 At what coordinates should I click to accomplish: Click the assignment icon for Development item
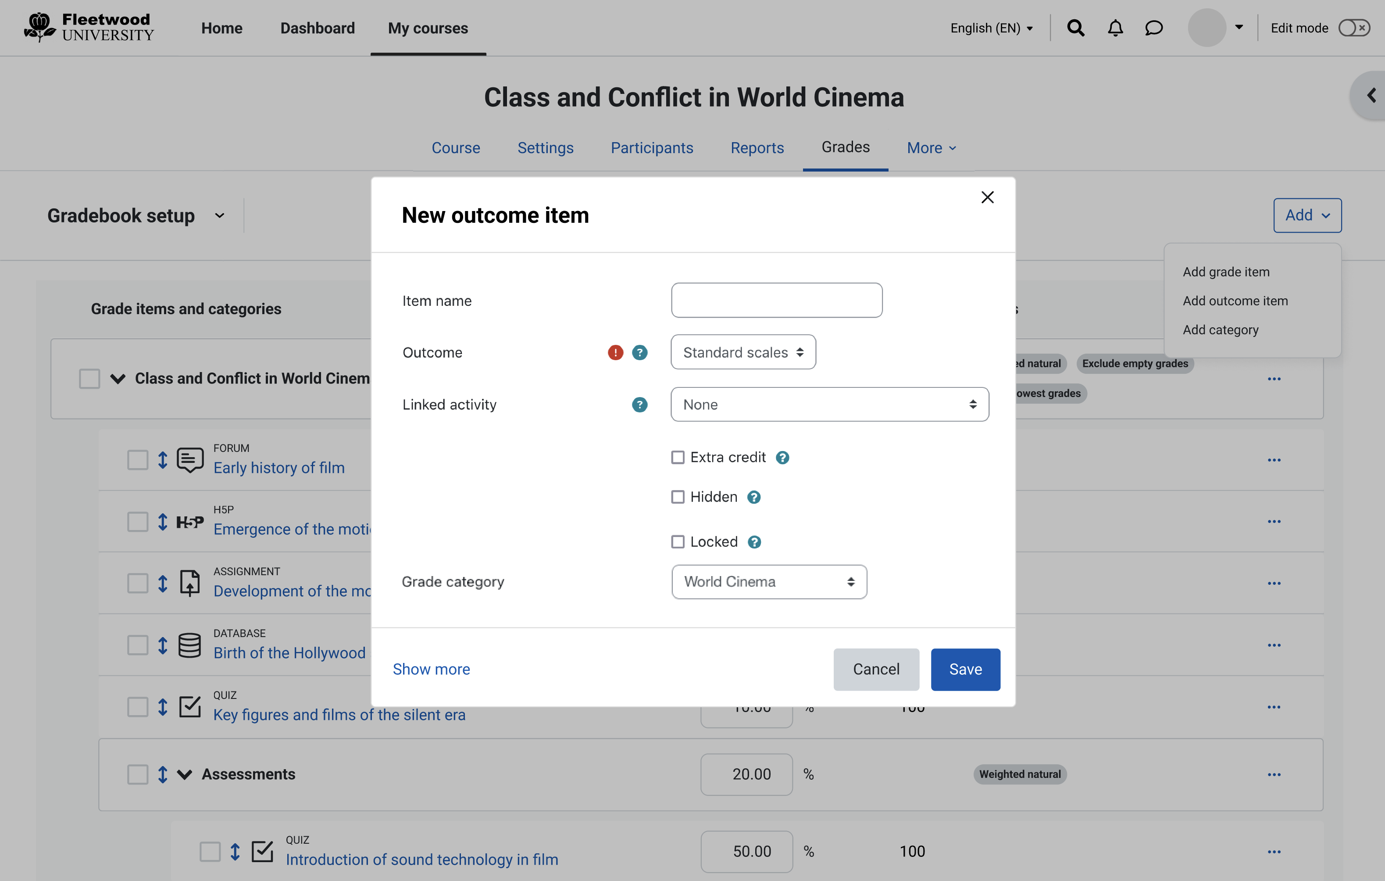pyautogui.click(x=190, y=583)
